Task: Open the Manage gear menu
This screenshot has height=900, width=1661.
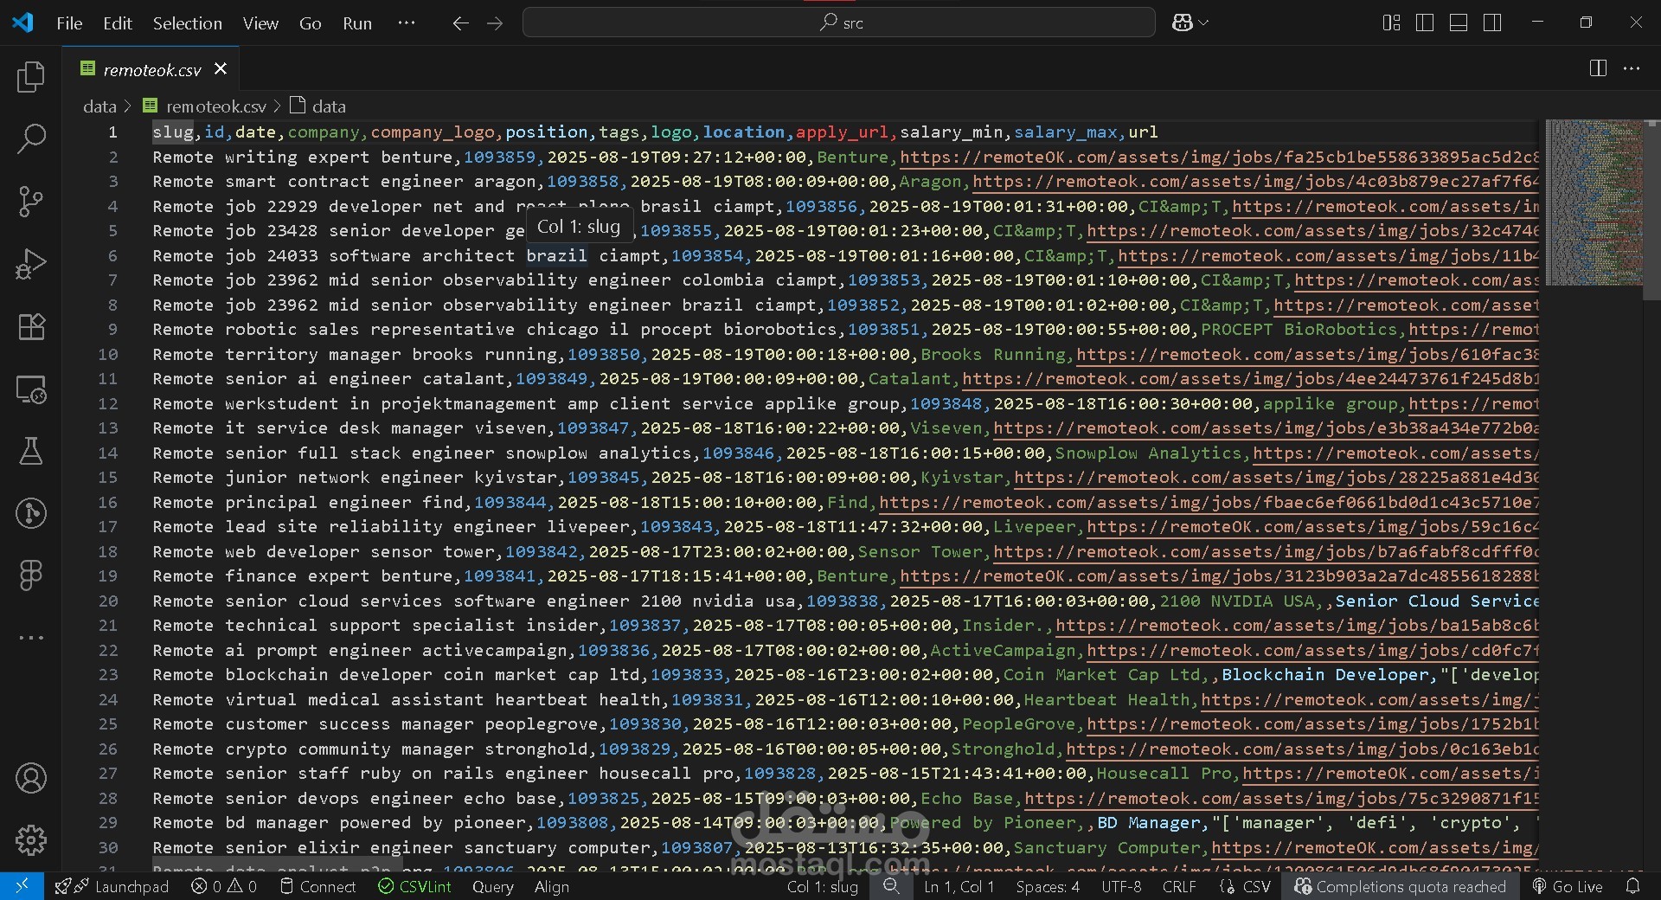Action: point(31,839)
